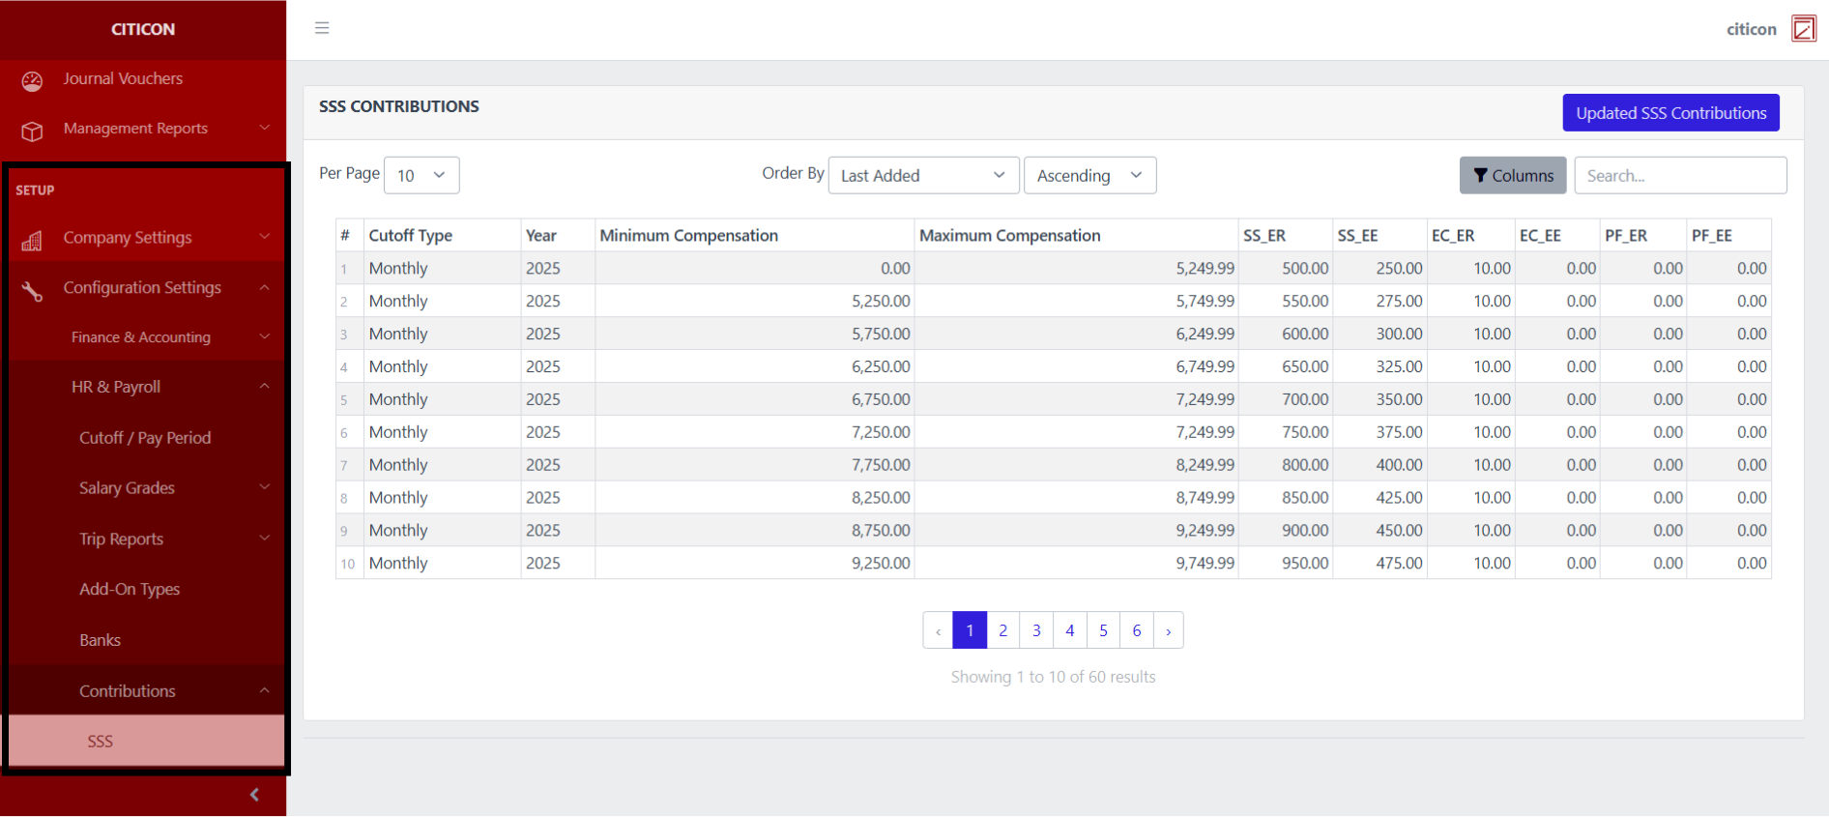Collapse sidebar using bottom left arrow
The image size is (1829, 817).
(x=254, y=795)
